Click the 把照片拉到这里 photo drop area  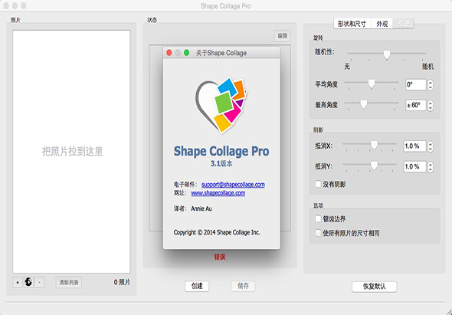click(x=71, y=152)
